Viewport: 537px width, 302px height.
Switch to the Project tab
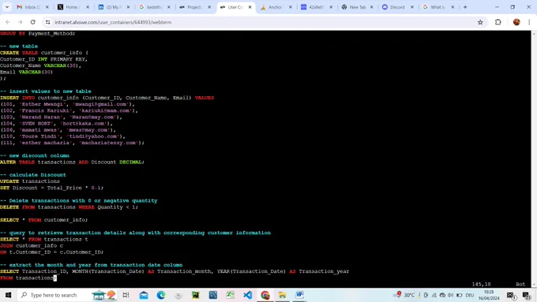click(195, 7)
